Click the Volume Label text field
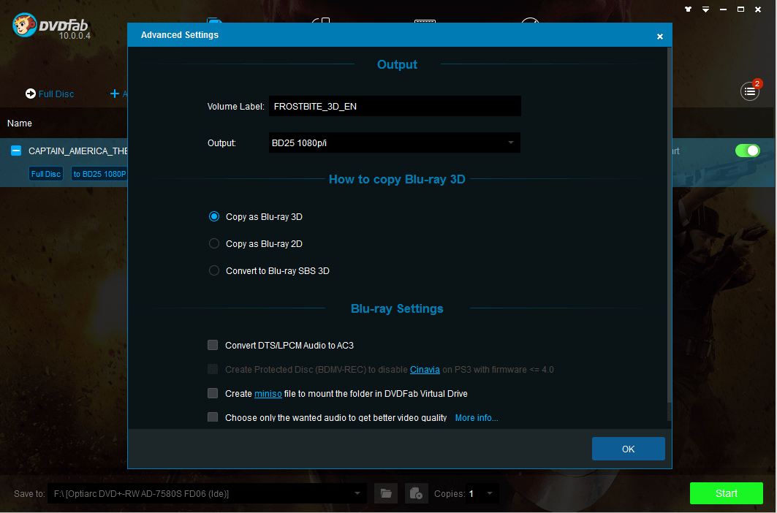The width and height of the screenshot is (777, 513). pos(395,106)
